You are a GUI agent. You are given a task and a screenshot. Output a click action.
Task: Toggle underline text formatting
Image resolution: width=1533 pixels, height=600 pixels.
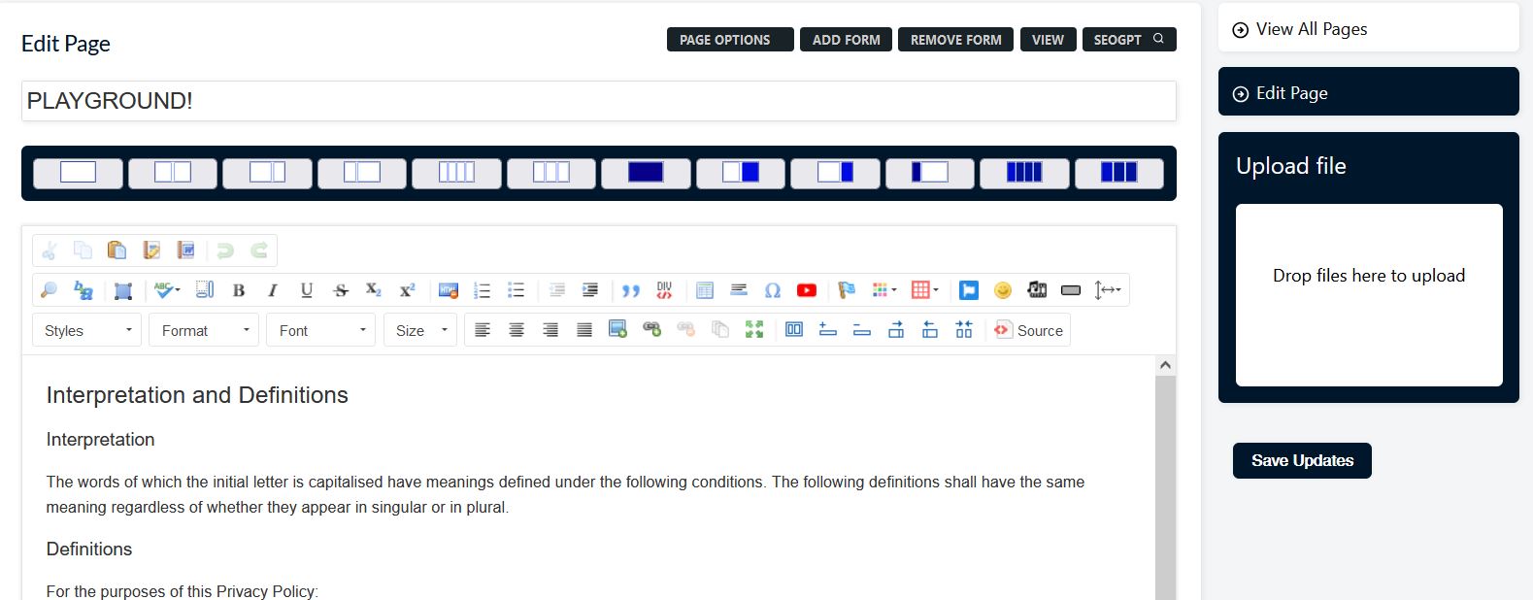point(307,290)
